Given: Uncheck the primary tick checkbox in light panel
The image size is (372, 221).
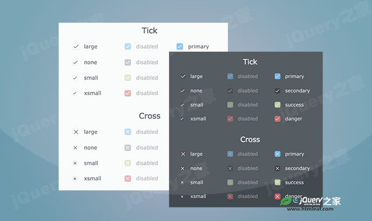Looking at the screenshot, I should pyautogui.click(x=180, y=47).
